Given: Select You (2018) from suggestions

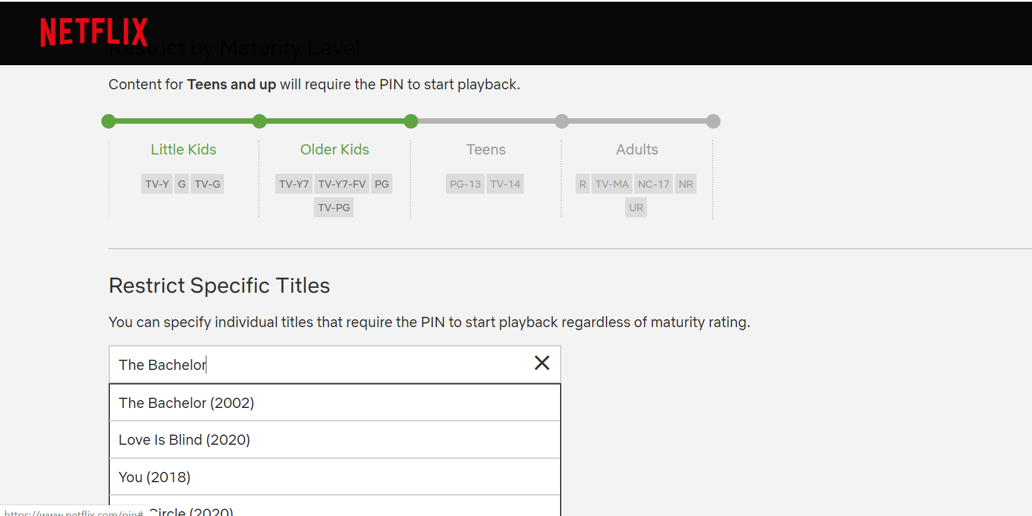Looking at the screenshot, I should point(154,476).
